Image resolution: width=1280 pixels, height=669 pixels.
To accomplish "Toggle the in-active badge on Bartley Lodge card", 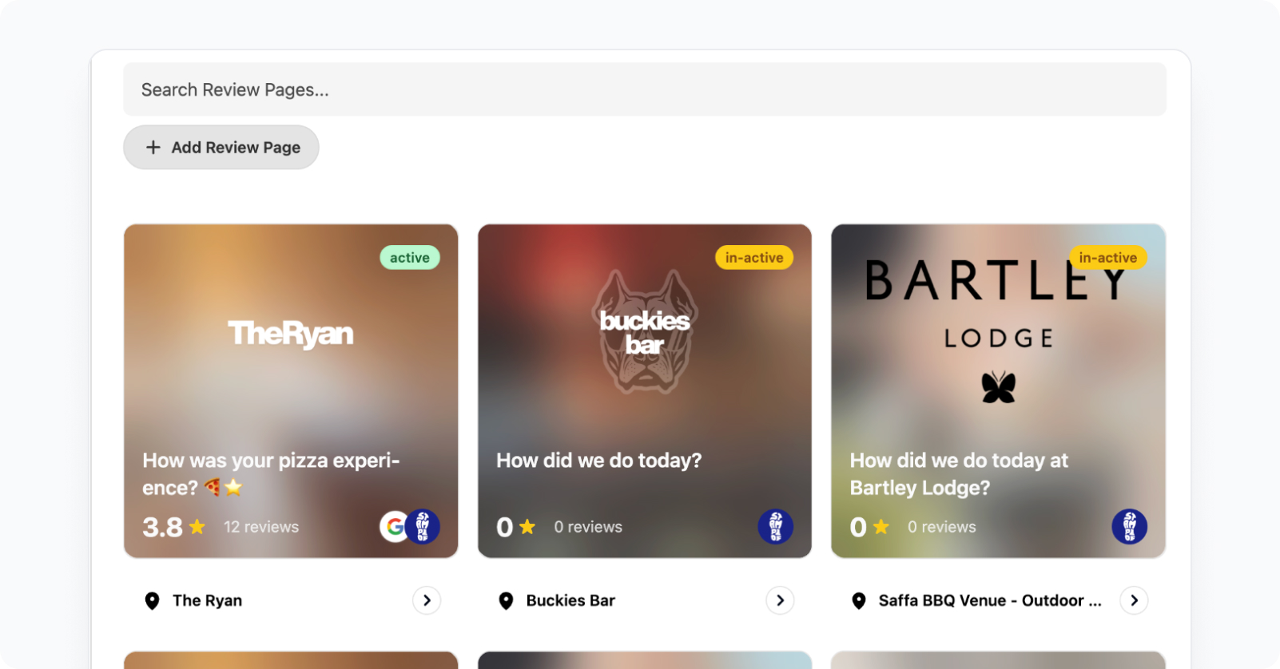I will point(1108,258).
